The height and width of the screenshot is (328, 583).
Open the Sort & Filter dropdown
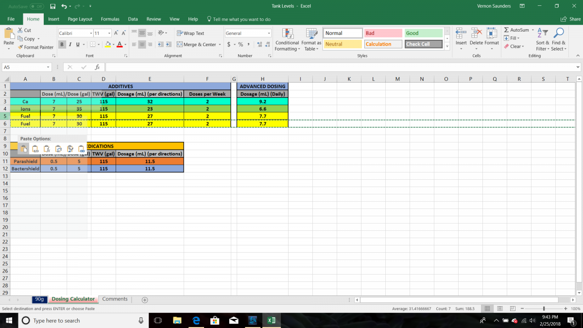click(543, 39)
